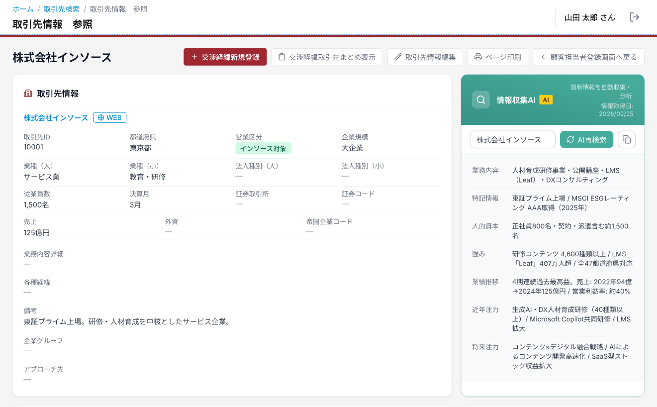The width and height of the screenshot is (657, 407).
Task: Open 交渉経緯取引先まとめ表示 view
Action: (327, 57)
